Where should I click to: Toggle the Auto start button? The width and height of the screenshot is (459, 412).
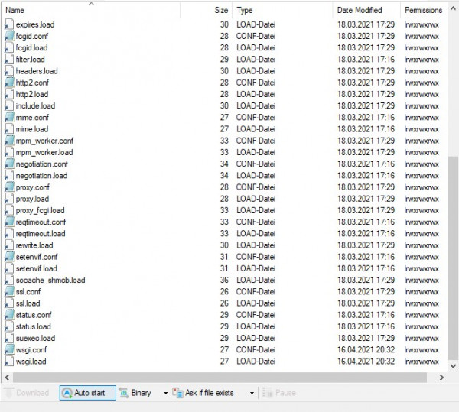(x=87, y=392)
